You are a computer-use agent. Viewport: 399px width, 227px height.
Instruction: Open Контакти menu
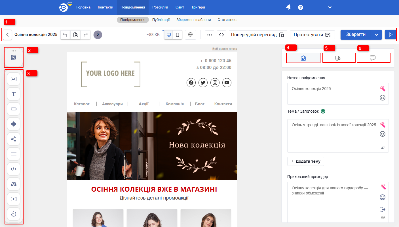105,7
